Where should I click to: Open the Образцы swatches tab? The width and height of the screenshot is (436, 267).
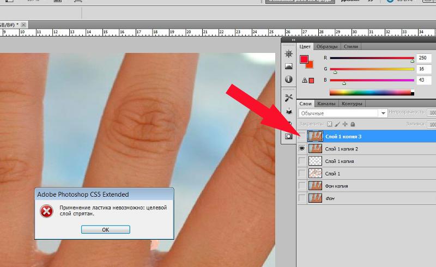tap(327, 46)
